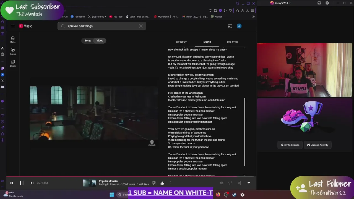Click Invite Friends in Mexy's WRLD window
Viewport: 354px width, 199px height.
click(290, 145)
